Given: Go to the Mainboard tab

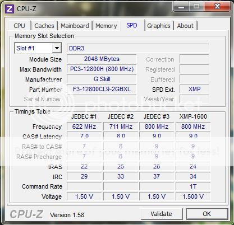Looking at the screenshot, I should pyautogui.click(x=75, y=26).
